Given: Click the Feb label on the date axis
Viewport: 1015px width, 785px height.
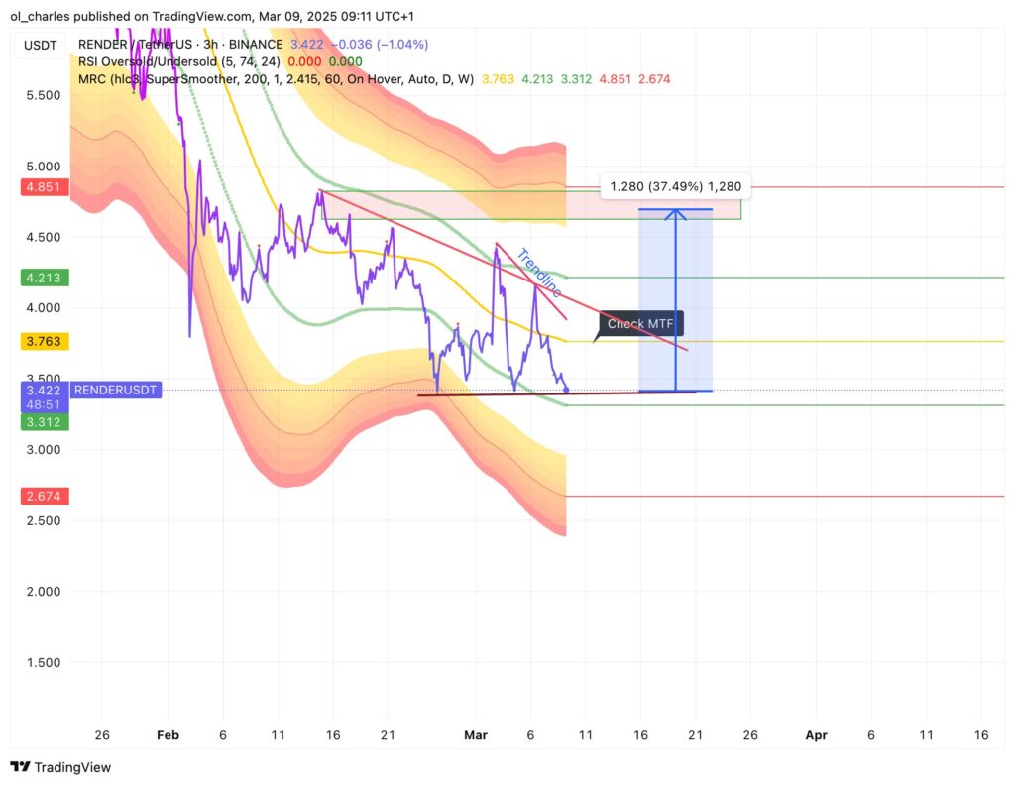Looking at the screenshot, I should [x=168, y=735].
